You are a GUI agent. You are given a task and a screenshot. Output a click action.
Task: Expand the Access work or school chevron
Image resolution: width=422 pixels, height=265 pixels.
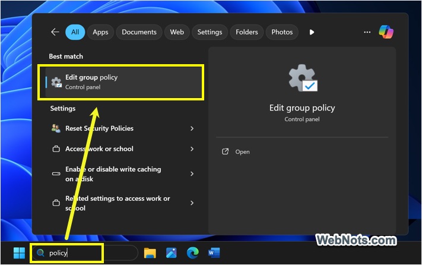(192, 149)
